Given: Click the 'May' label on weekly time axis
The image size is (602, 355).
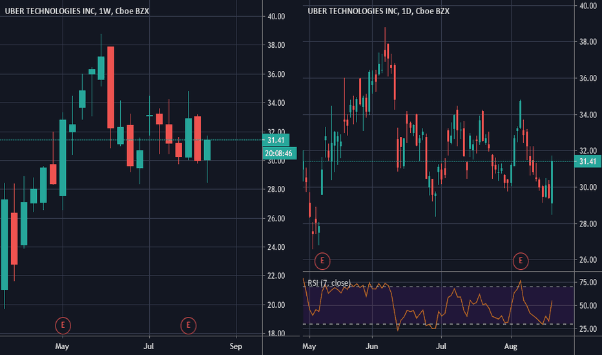Looking at the screenshot, I should pos(62,346).
